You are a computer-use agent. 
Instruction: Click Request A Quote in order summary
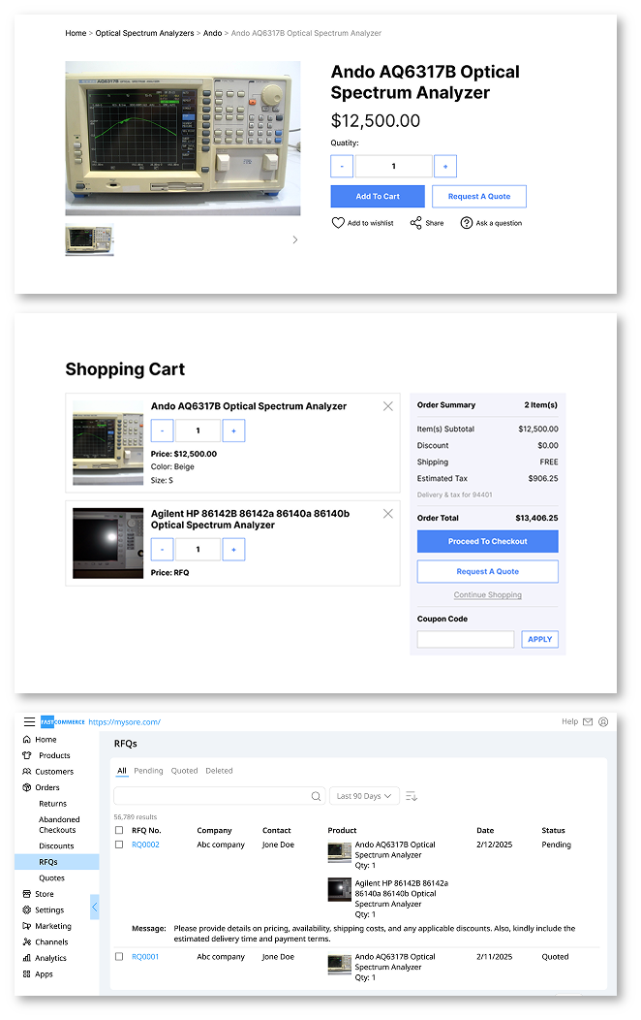click(488, 572)
